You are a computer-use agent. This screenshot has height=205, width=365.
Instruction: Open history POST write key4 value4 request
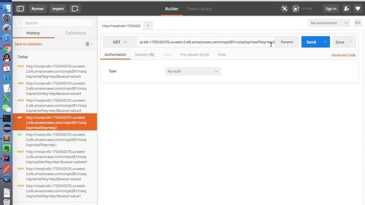click(x=55, y=88)
